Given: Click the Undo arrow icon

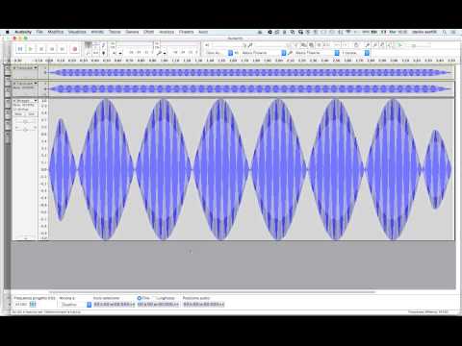Looking at the screenshot, I should coord(337,45).
